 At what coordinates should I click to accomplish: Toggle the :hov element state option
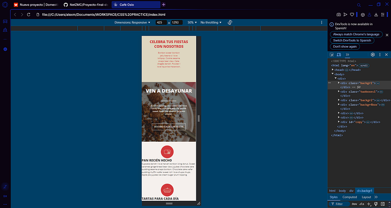[354, 204]
